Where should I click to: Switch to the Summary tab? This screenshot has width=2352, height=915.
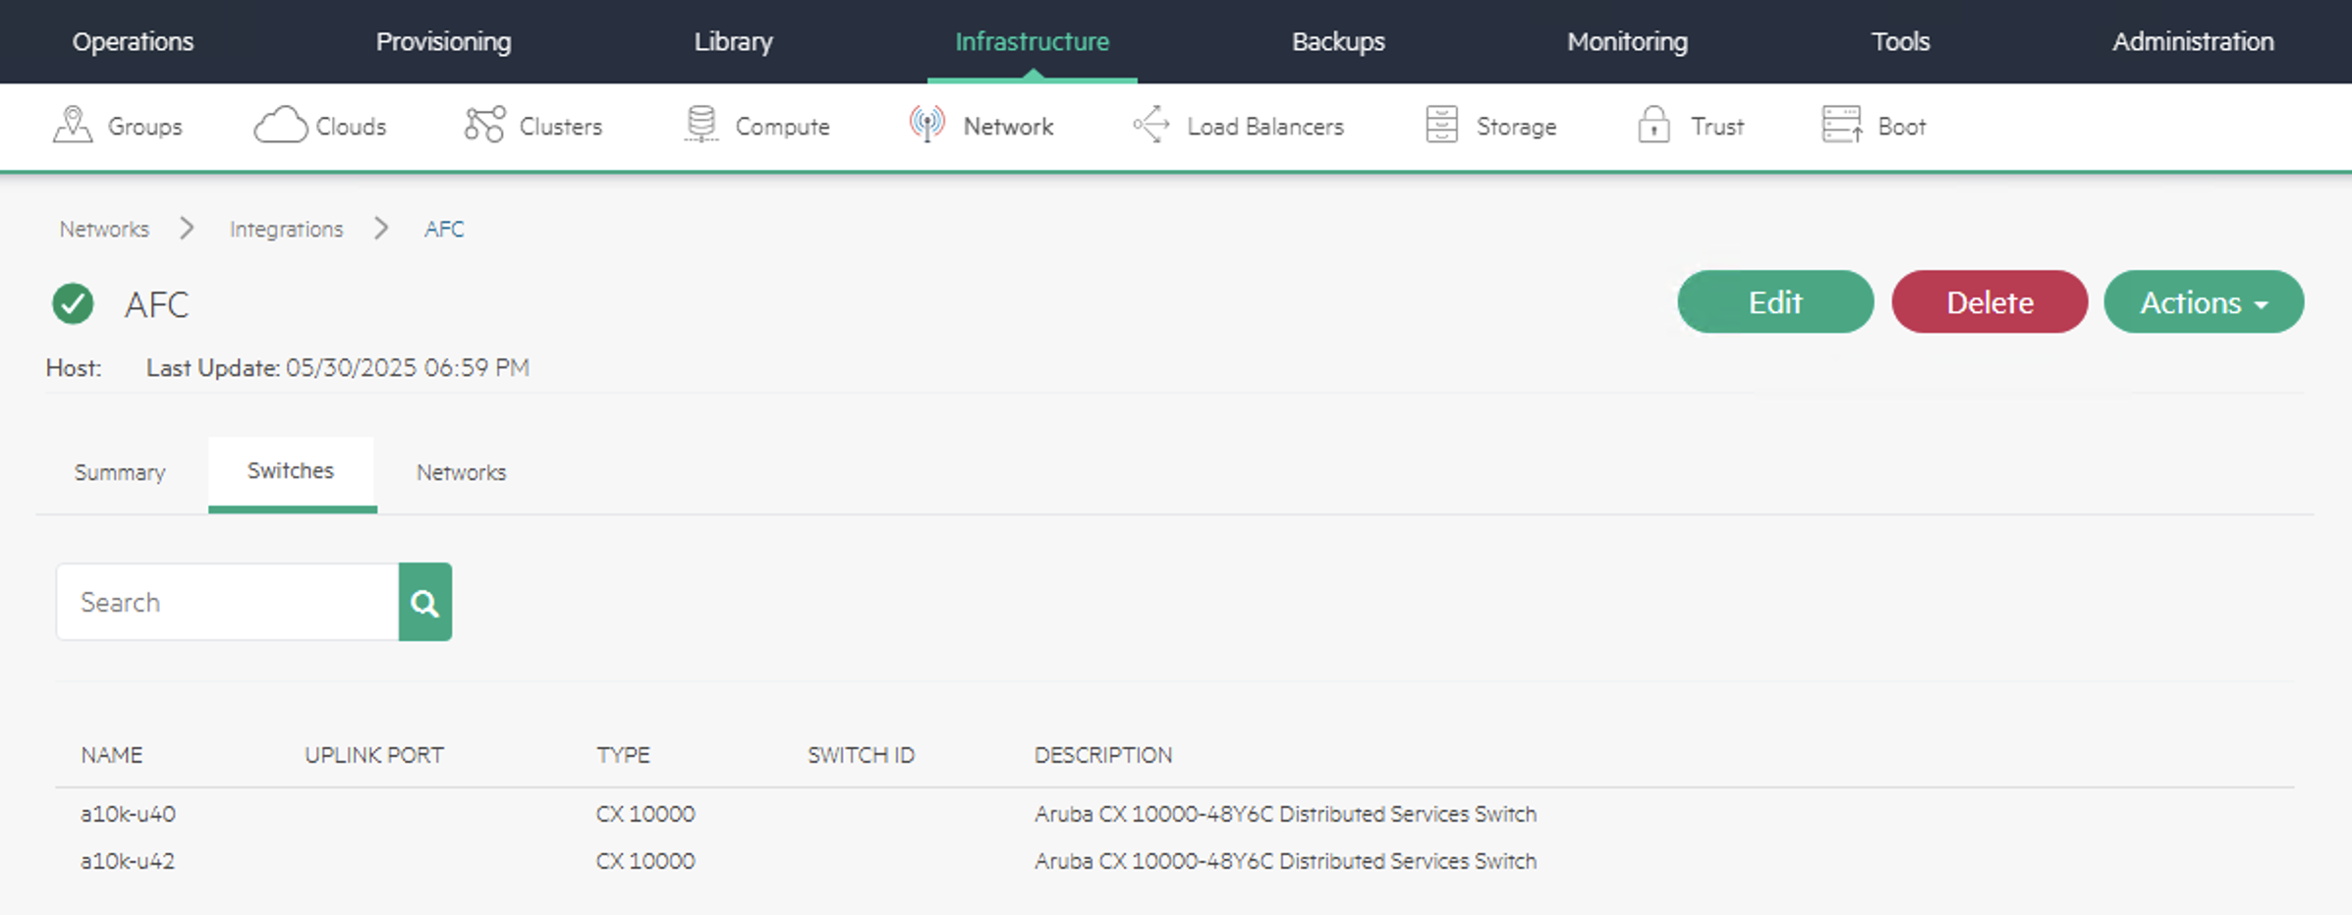pos(120,472)
